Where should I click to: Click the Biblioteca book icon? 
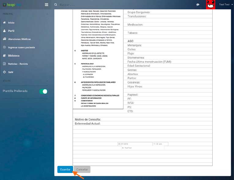[4, 56]
